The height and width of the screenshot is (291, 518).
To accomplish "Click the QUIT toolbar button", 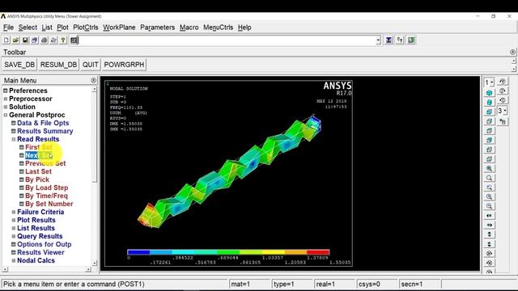I will (x=90, y=65).
